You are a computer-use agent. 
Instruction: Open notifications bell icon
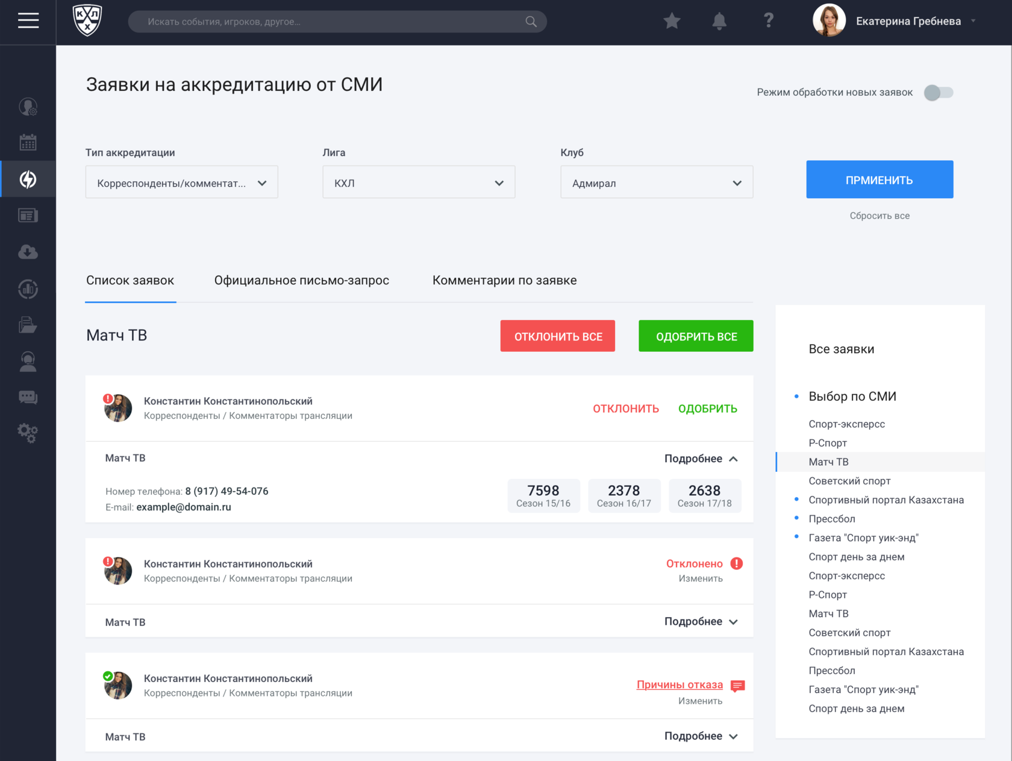pyautogui.click(x=719, y=21)
